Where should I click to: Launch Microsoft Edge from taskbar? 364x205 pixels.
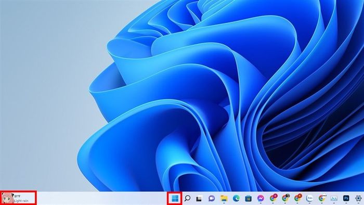tap(236, 198)
